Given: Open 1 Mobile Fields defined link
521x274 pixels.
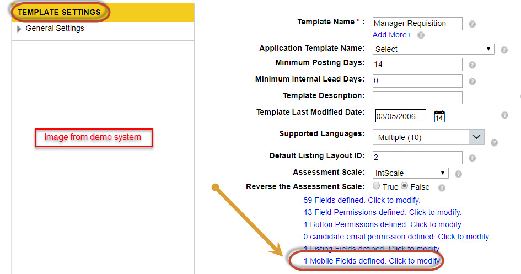Looking at the screenshot, I should point(373,261).
